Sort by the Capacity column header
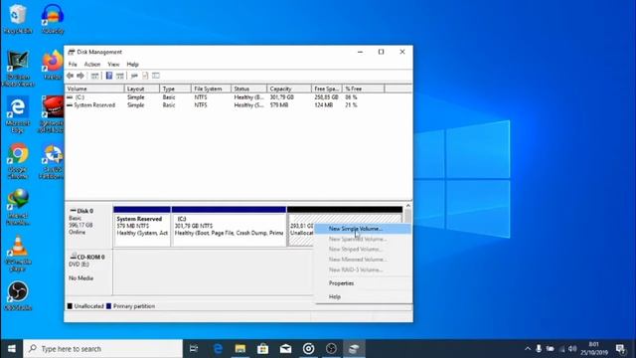 pos(289,89)
